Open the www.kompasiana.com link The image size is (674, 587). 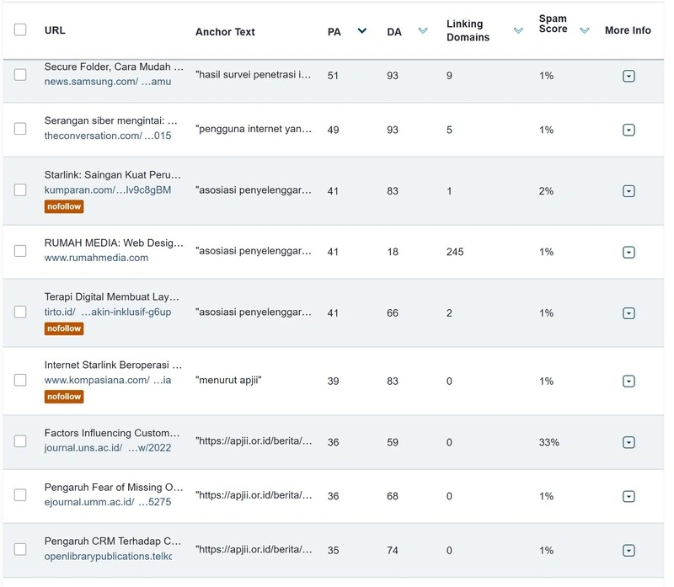(x=108, y=381)
